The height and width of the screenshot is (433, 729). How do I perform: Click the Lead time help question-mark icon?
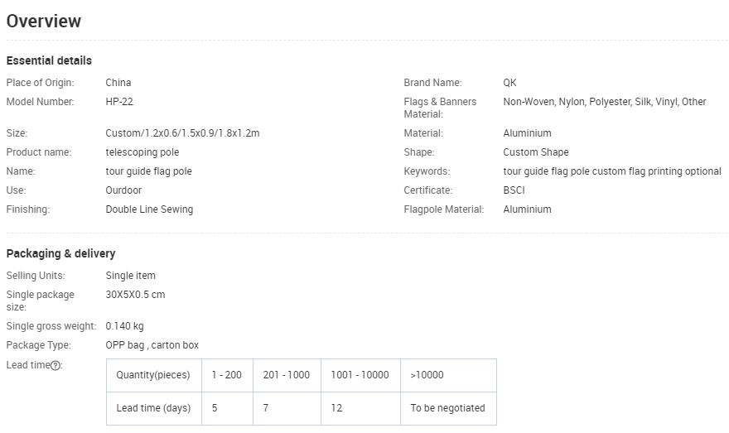[56, 365]
